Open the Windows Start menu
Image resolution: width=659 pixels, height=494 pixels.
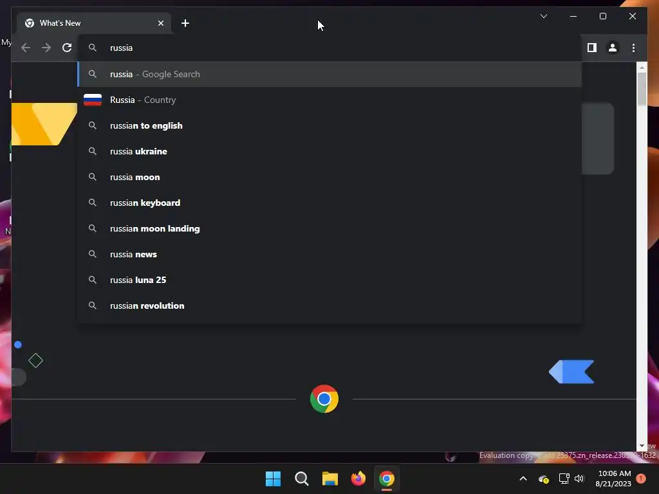tap(273, 479)
